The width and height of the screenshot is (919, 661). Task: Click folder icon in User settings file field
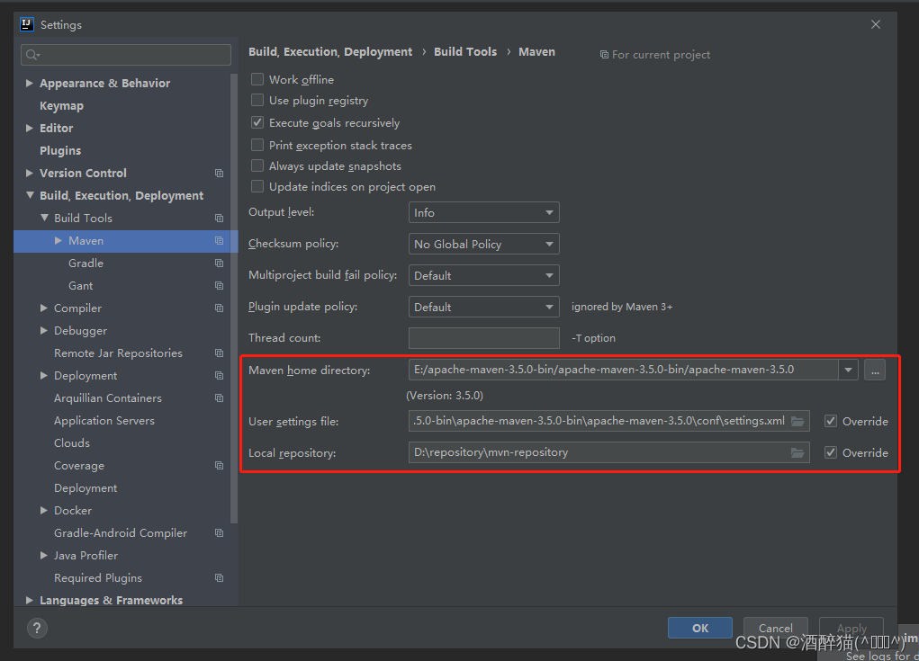tap(797, 421)
